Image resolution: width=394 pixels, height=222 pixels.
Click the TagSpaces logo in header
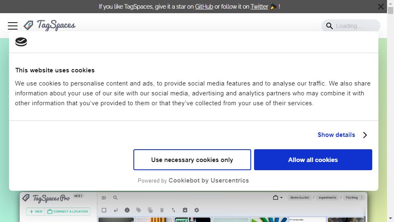coord(50,25)
